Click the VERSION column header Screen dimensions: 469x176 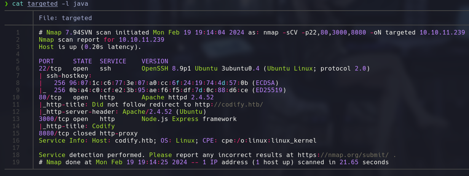coord(155,61)
